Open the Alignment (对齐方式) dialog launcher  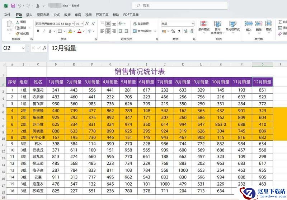click(x=157, y=39)
